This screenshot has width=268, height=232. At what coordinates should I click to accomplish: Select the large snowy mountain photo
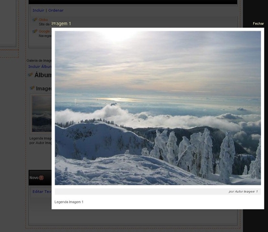[x=158, y=108]
